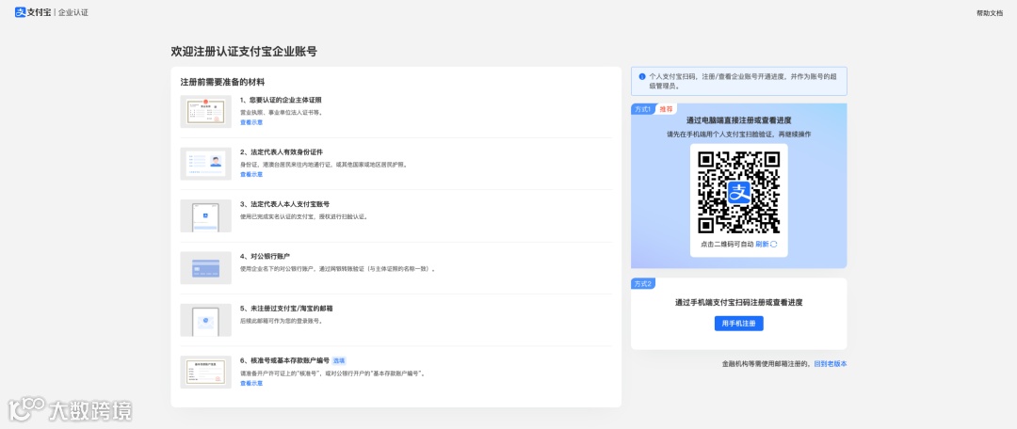Click the 注册前需要准备的材料 heading

tap(222, 82)
